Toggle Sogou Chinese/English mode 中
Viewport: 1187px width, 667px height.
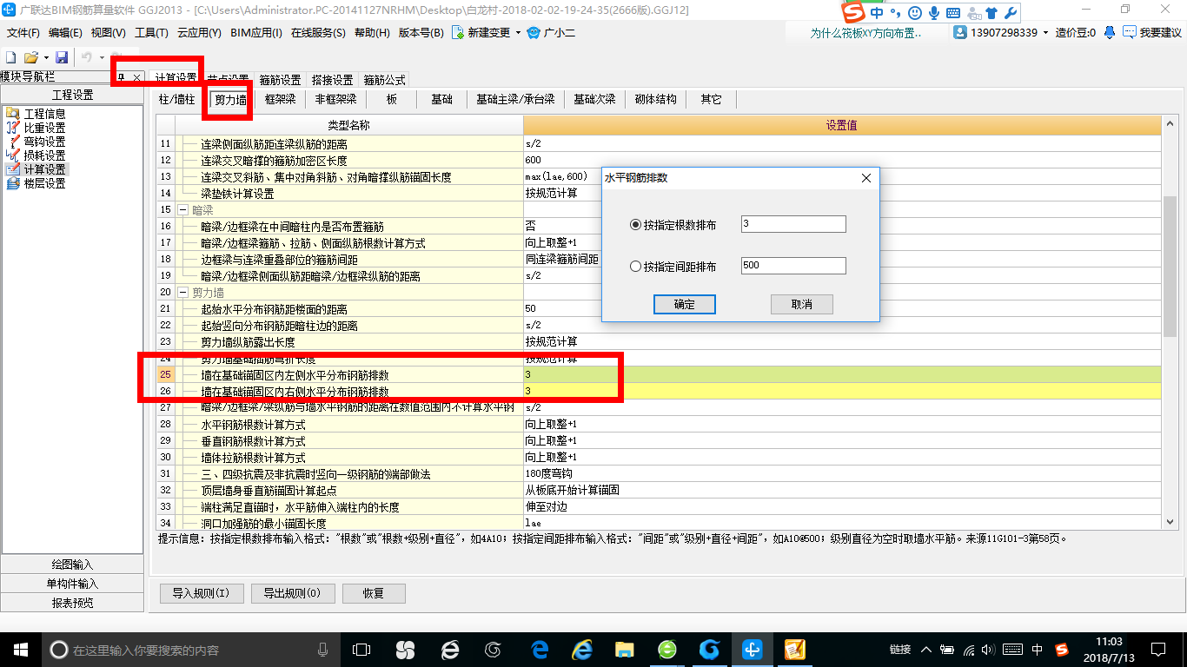[878, 13]
